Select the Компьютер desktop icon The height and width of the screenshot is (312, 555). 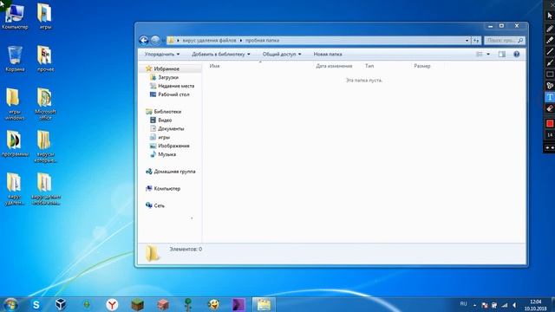click(15, 17)
